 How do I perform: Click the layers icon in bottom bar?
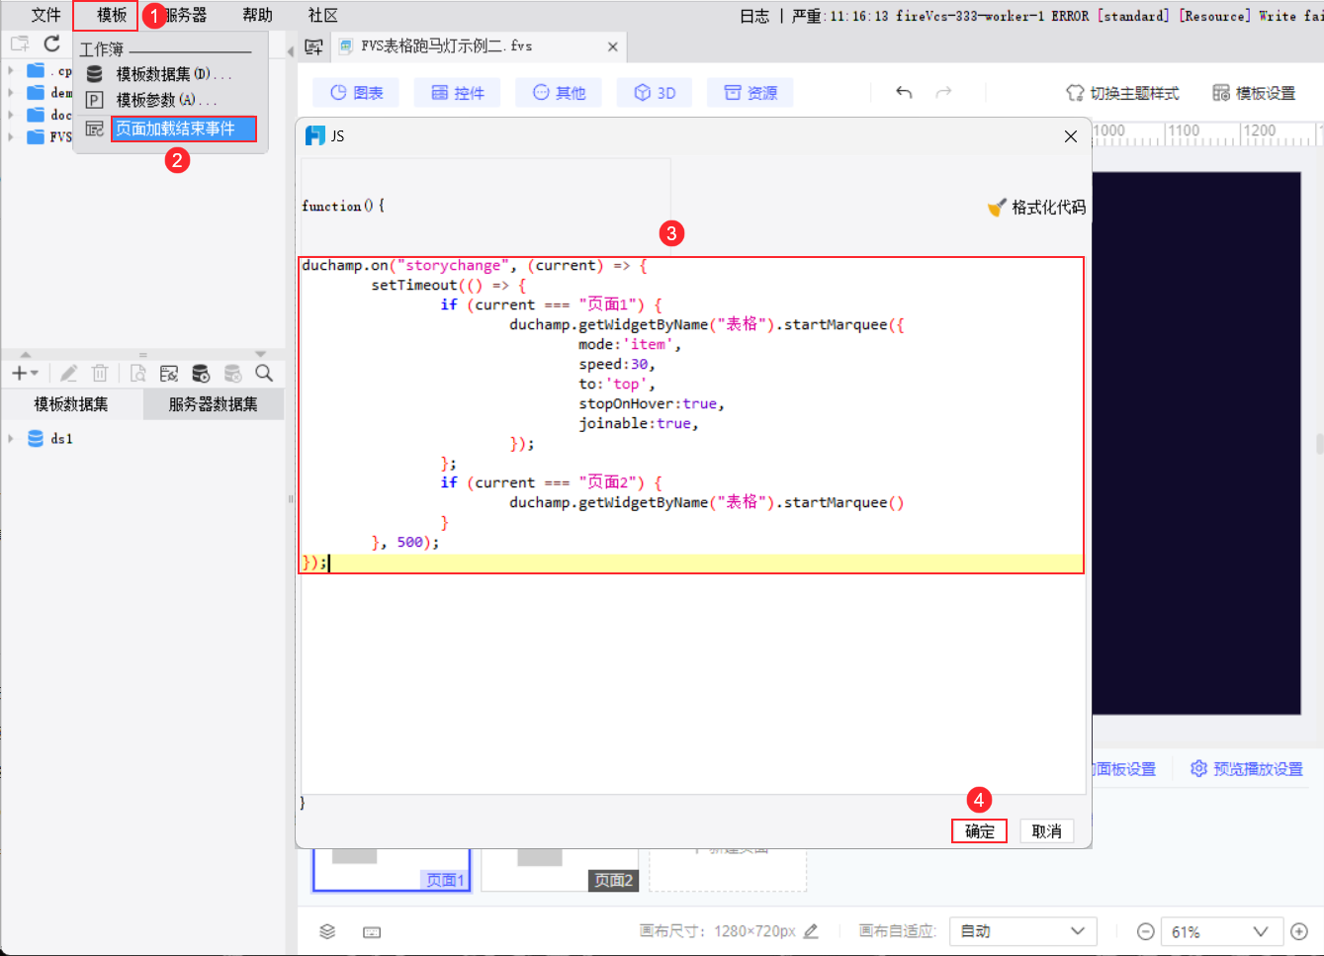[x=327, y=931]
